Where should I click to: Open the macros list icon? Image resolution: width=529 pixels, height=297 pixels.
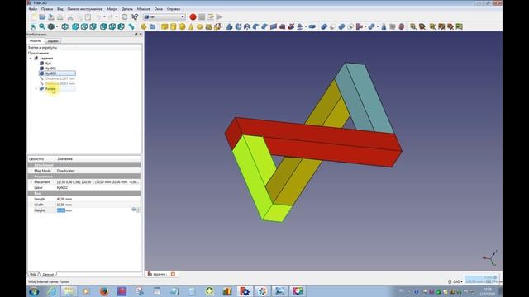[x=211, y=16]
